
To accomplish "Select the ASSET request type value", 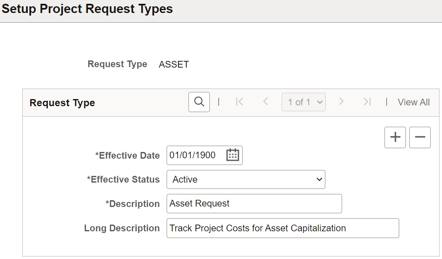I will [x=173, y=64].
